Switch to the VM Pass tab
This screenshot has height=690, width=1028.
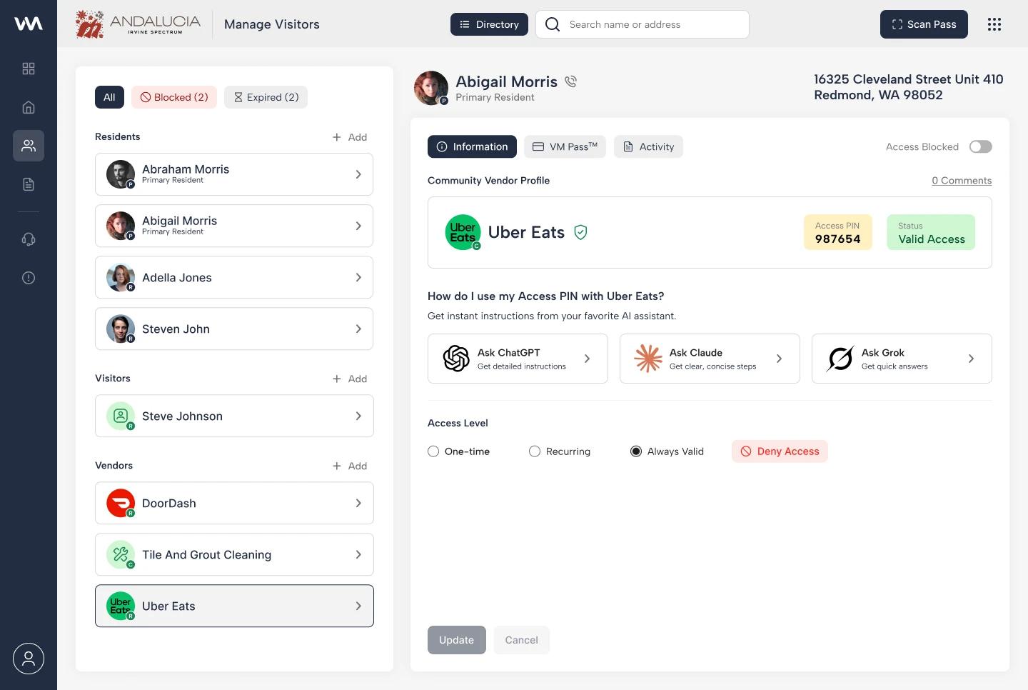click(x=565, y=146)
